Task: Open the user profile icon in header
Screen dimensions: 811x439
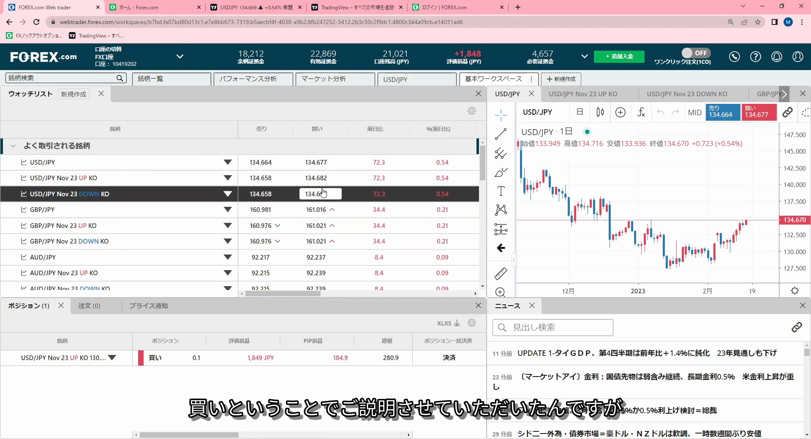Action: (798, 57)
